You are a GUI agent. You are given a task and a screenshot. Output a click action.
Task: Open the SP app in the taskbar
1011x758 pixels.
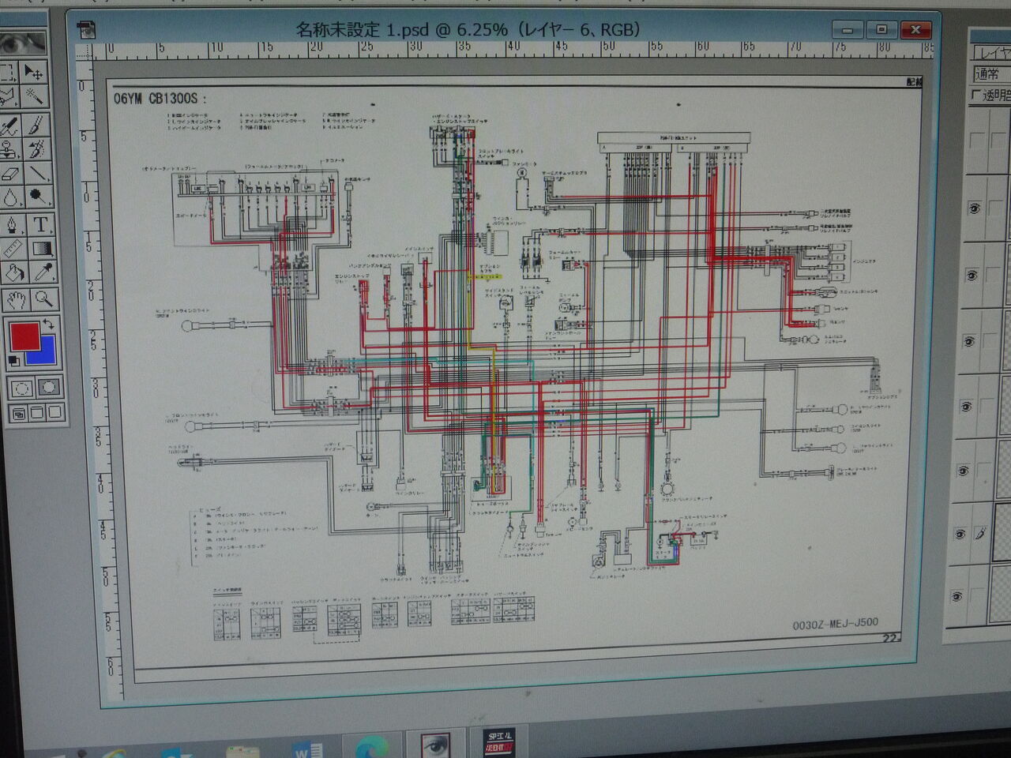498,742
